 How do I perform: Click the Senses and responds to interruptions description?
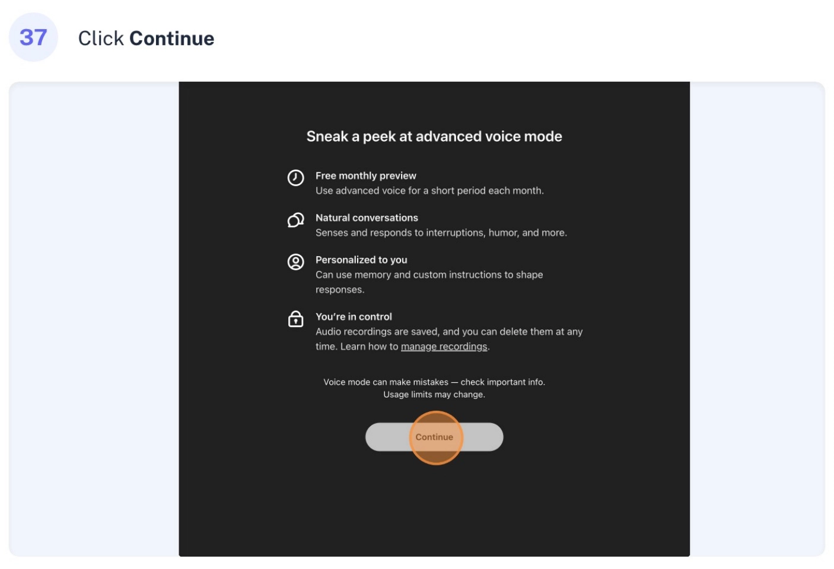441,232
